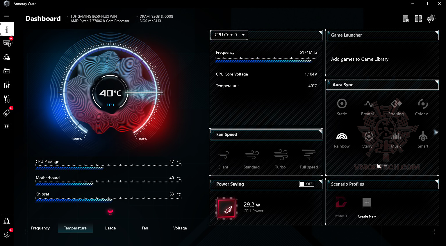Click the Fan Speed panel corner expander
The image size is (446, 246).
point(320,132)
